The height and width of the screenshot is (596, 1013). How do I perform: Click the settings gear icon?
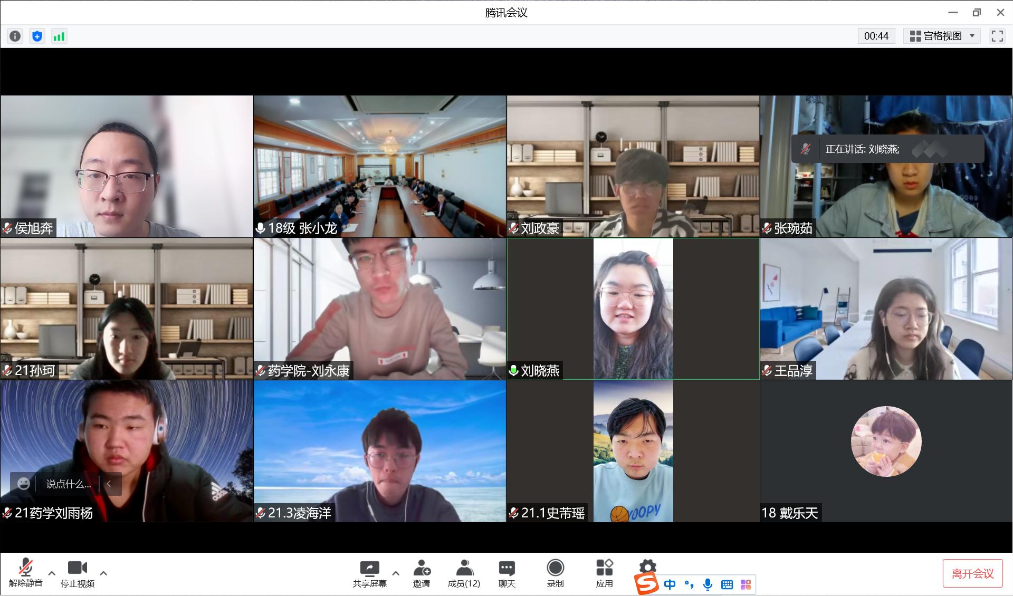coord(647,567)
